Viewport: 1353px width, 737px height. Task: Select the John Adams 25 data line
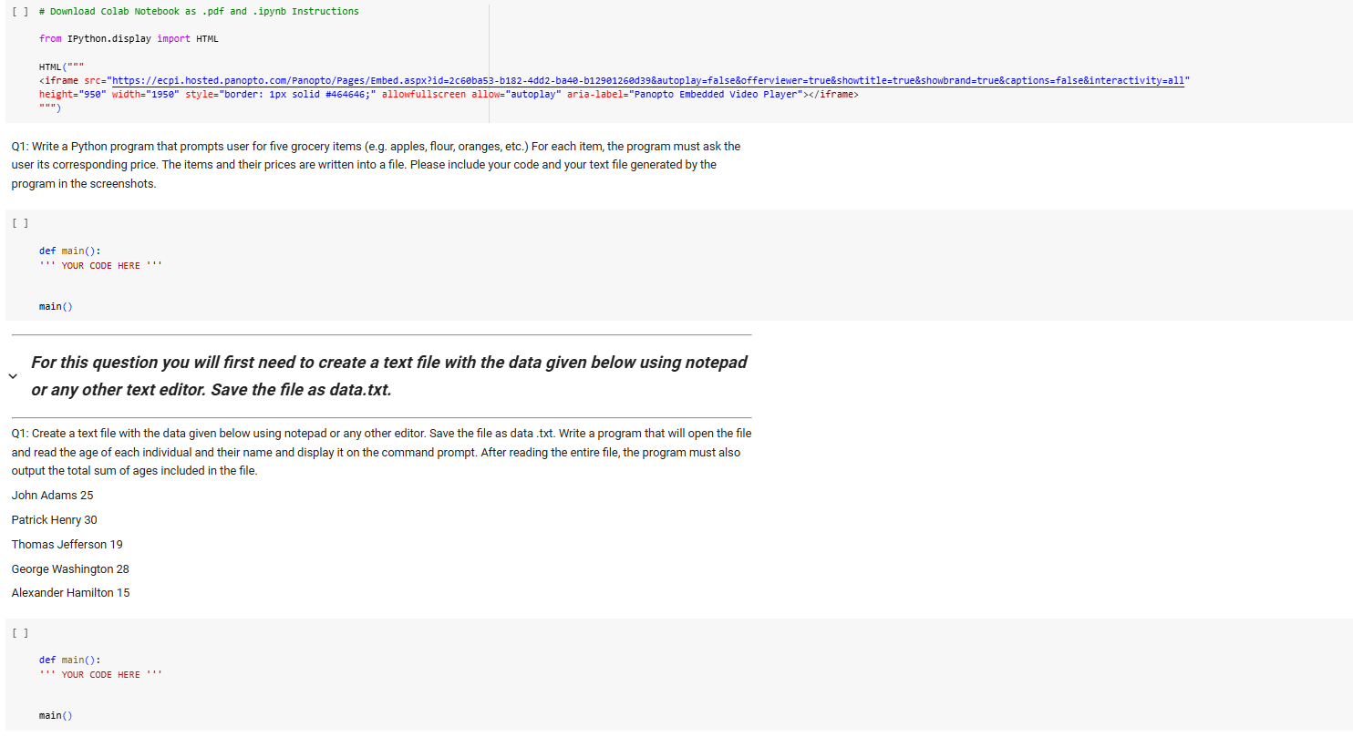point(52,495)
